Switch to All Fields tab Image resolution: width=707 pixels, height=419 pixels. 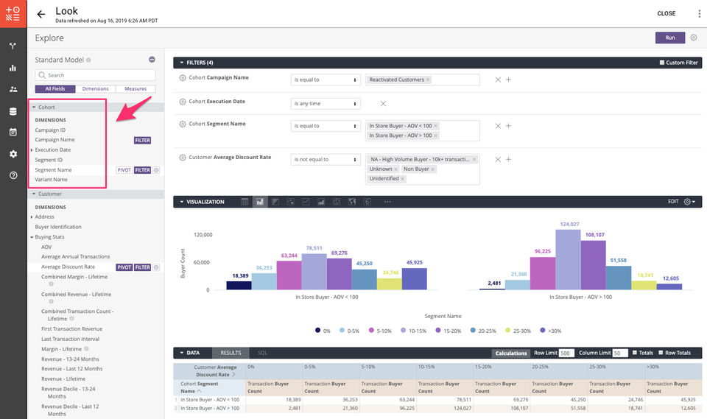[x=55, y=89]
